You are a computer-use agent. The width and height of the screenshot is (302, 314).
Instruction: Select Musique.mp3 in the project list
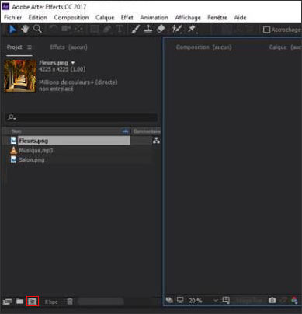click(x=36, y=151)
